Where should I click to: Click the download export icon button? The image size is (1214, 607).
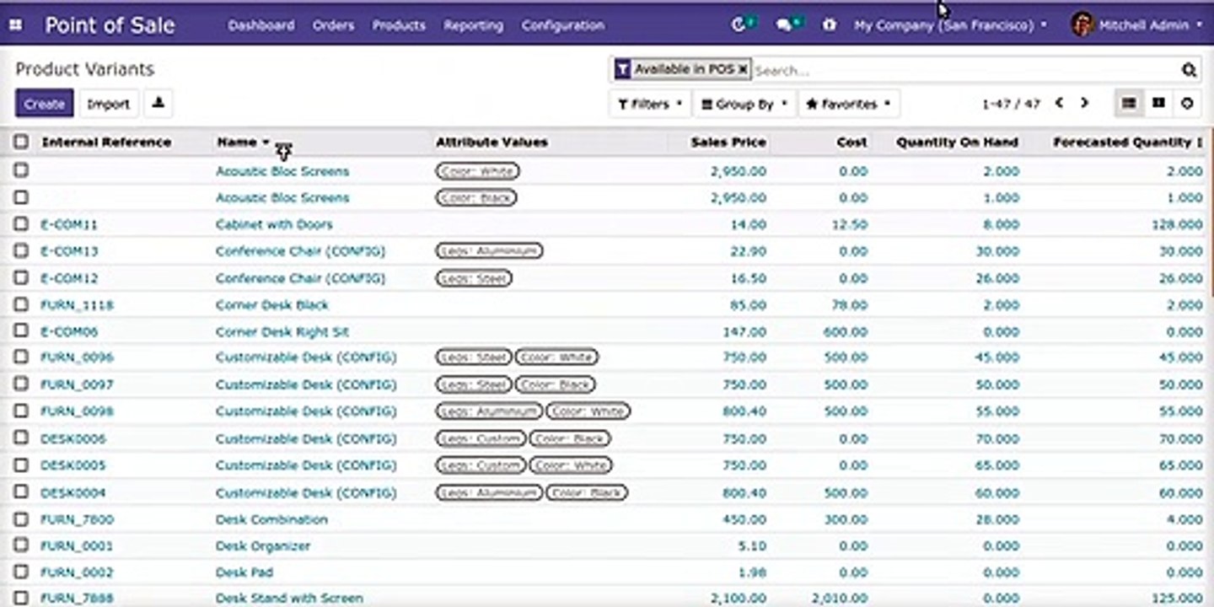[x=158, y=104]
